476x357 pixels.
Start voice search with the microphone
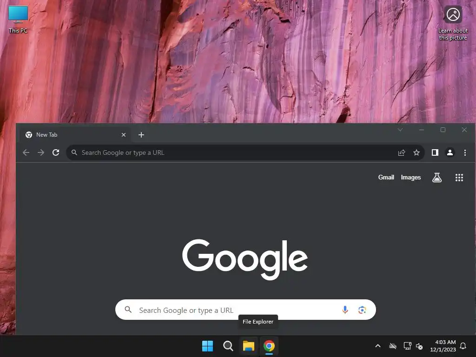point(345,310)
